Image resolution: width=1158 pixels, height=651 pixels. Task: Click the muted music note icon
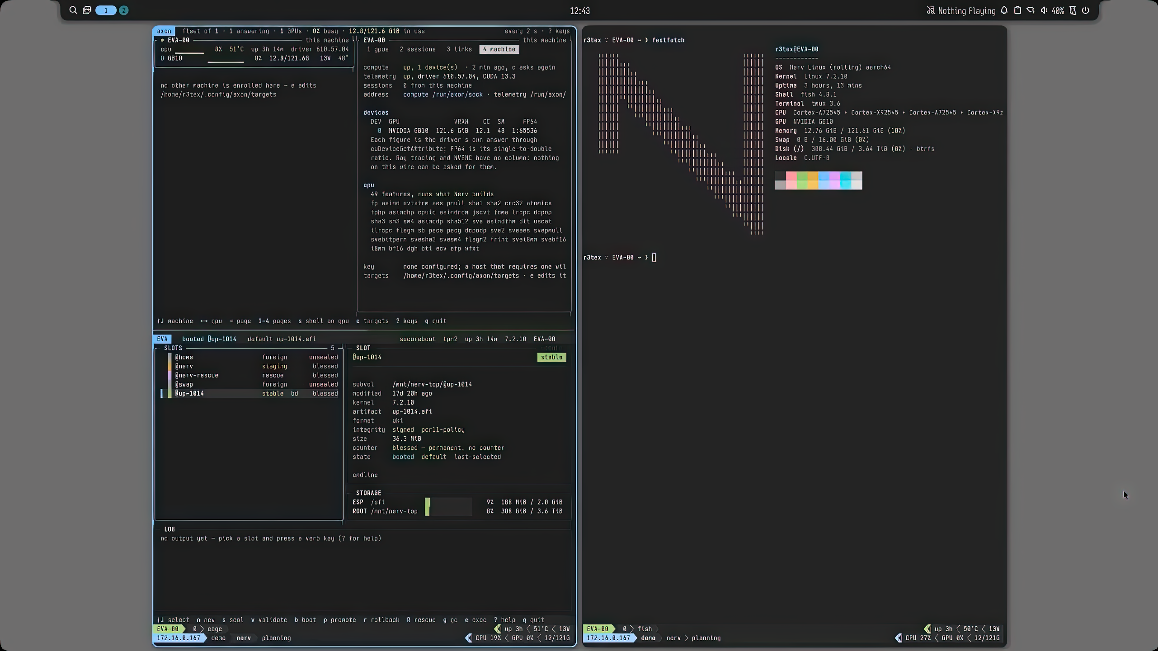tap(931, 10)
